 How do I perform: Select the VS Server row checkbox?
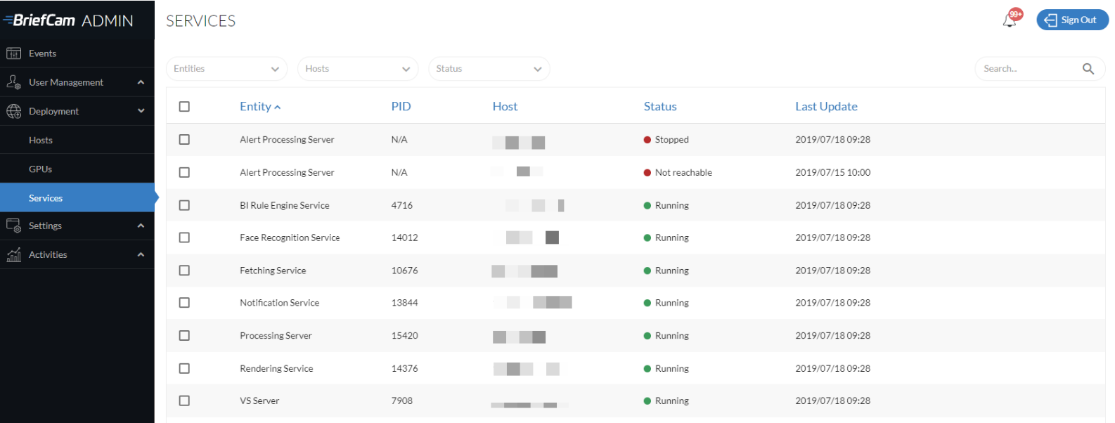point(184,401)
